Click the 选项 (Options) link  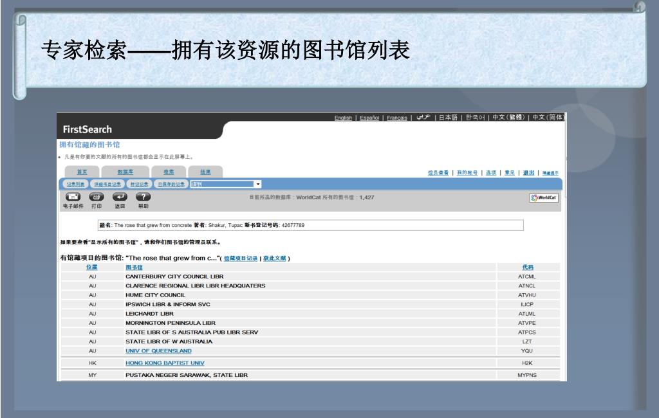491,172
